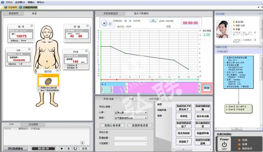Collapse the 孕妇信息 panel
The width and height of the screenshot is (263, 152).
tap(260, 14)
